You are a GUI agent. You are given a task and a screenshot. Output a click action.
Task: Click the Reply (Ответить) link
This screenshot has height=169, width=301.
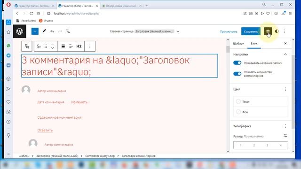click(x=45, y=130)
